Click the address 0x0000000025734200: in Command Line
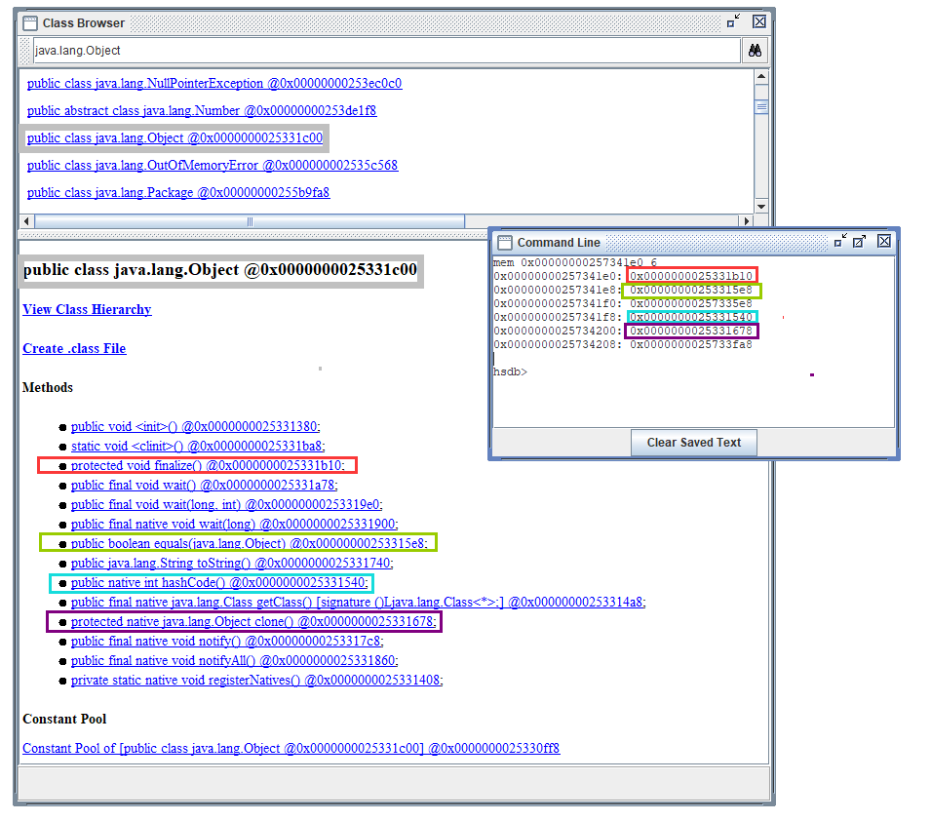 point(558,331)
